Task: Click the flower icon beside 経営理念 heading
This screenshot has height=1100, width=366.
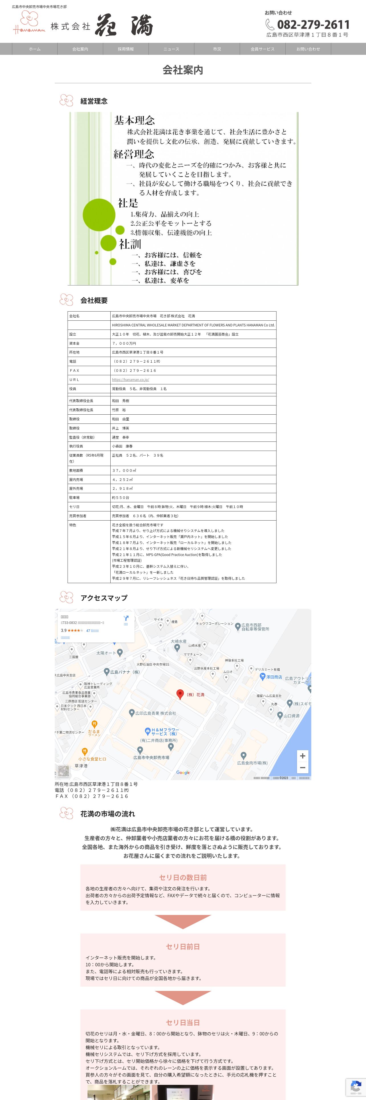Action: coord(66,100)
